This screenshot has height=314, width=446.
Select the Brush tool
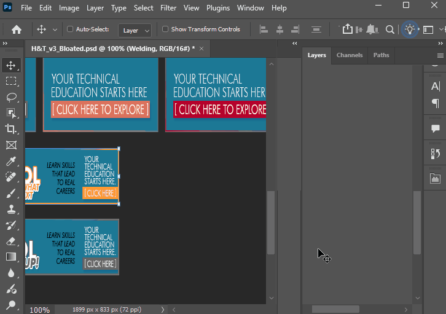(x=11, y=194)
